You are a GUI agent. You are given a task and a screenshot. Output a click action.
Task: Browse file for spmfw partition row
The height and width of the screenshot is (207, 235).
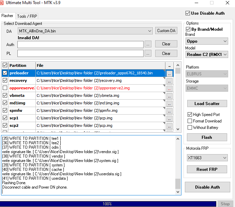point(170,111)
